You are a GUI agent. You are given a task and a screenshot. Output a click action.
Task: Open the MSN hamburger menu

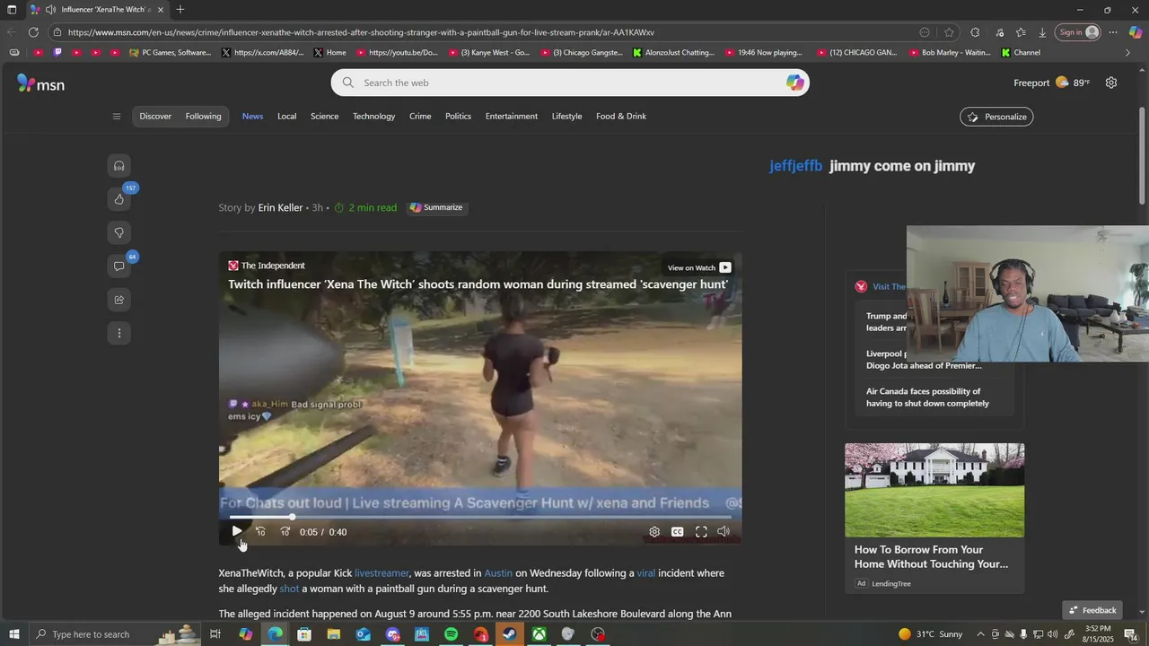[116, 117]
